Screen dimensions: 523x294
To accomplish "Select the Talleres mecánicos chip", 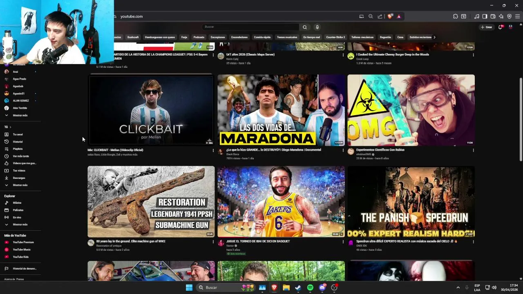I will tap(362, 37).
